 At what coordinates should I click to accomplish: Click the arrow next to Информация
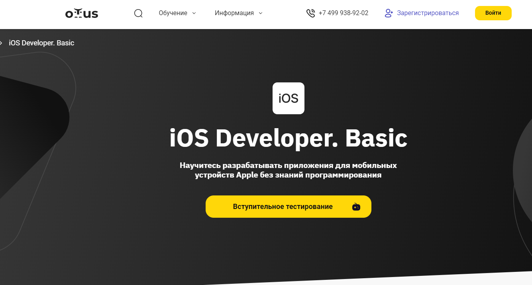[261, 13]
